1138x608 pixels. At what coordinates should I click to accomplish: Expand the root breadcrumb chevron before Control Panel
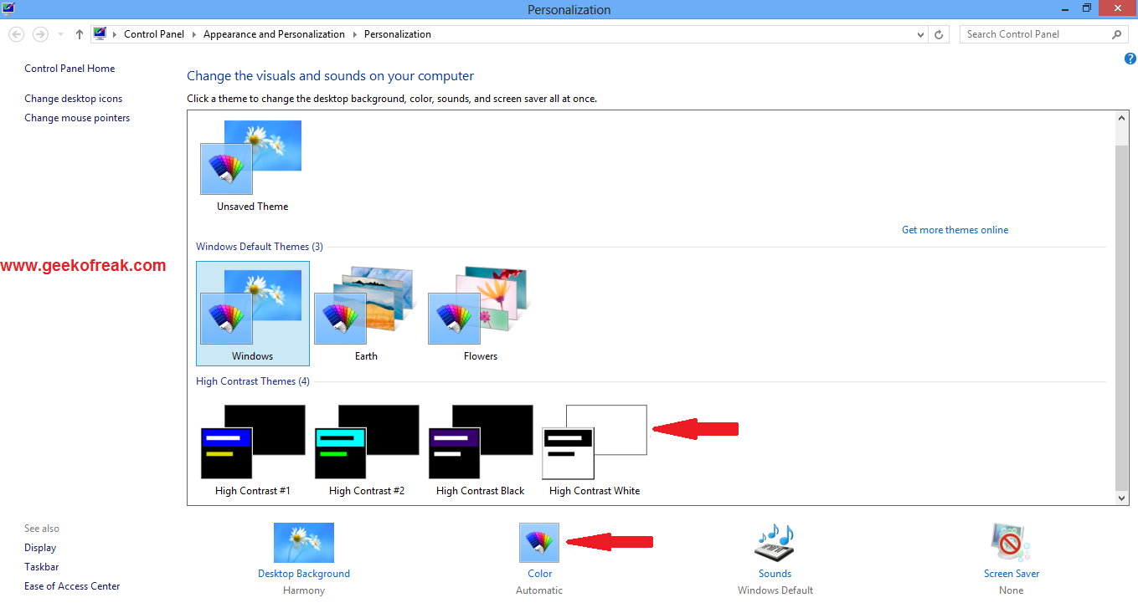click(x=115, y=34)
